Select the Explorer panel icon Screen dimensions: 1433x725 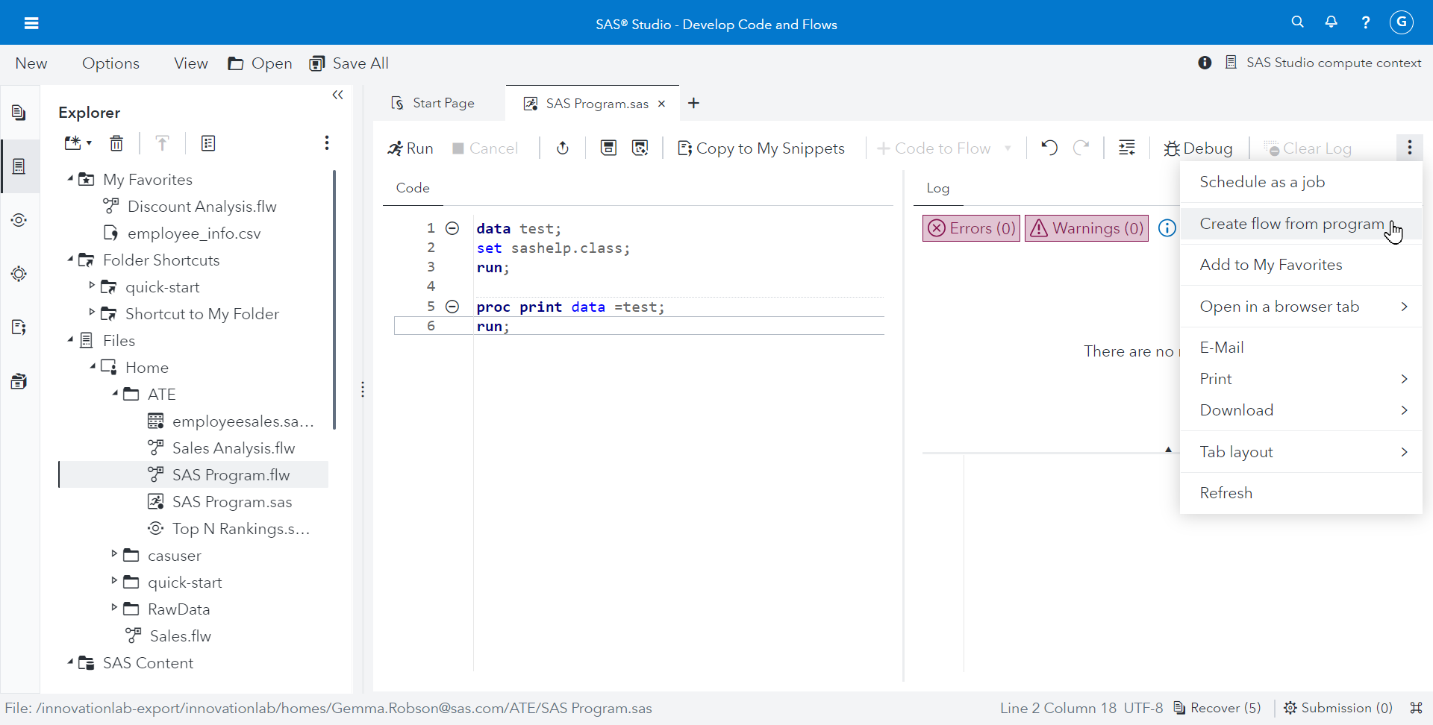click(19, 166)
